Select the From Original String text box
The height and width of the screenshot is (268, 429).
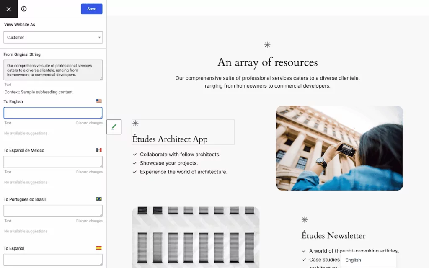[x=53, y=70]
